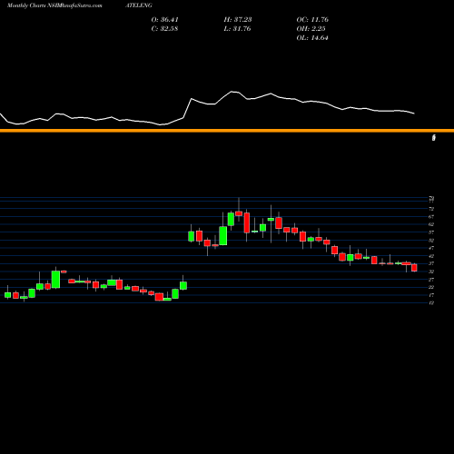
Task: Select the ATELENG ticker symbol label
Action: pos(139,5)
